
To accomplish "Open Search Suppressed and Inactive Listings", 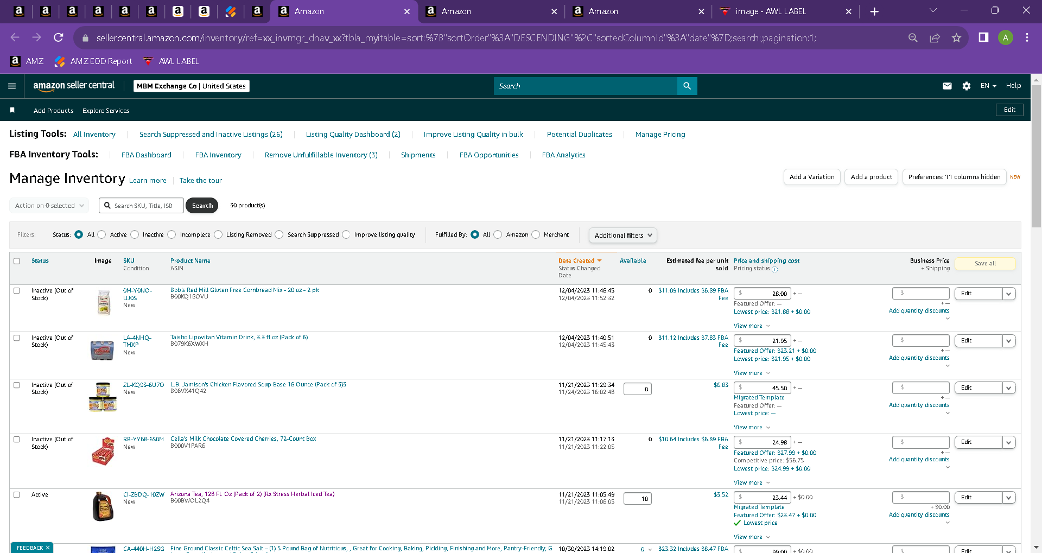I will pyautogui.click(x=211, y=135).
